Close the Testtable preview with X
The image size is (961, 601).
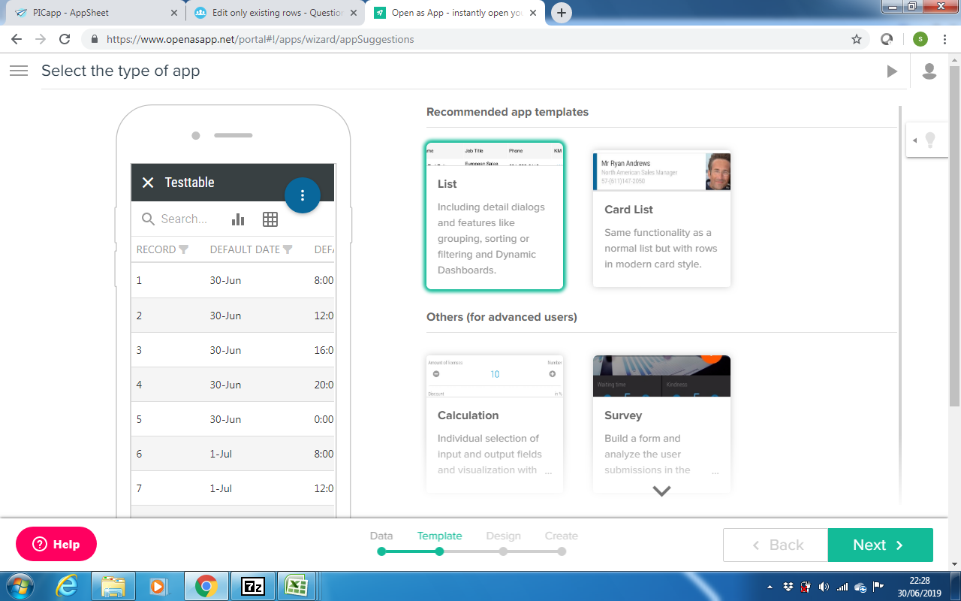click(148, 183)
